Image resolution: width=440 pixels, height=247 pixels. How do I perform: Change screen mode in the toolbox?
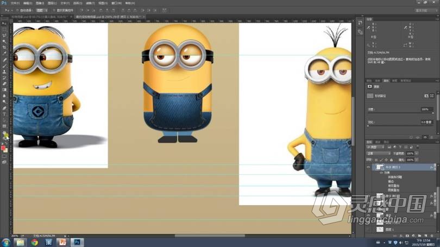pyautogui.click(x=4, y=162)
